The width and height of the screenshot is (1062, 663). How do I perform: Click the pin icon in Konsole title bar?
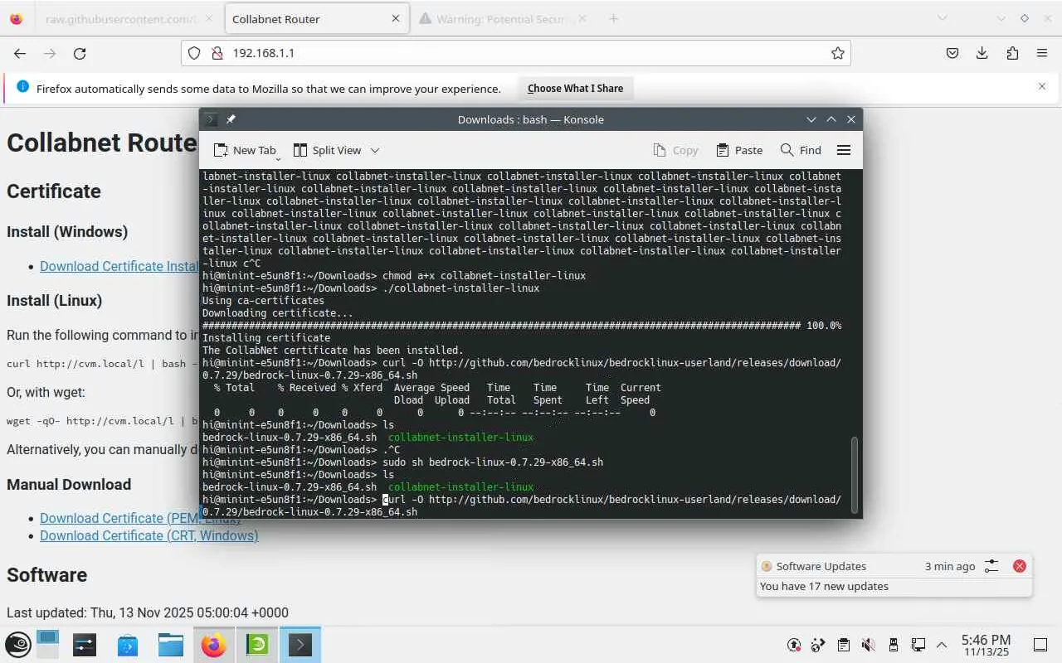pyautogui.click(x=231, y=119)
